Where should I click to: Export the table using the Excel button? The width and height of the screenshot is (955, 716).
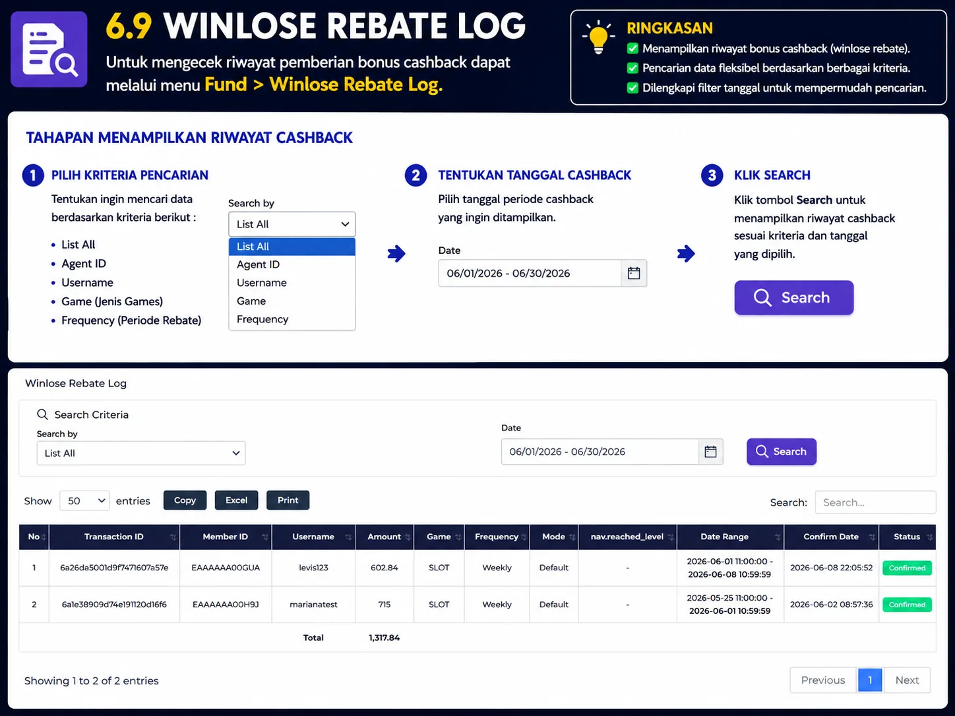[237, 500]
